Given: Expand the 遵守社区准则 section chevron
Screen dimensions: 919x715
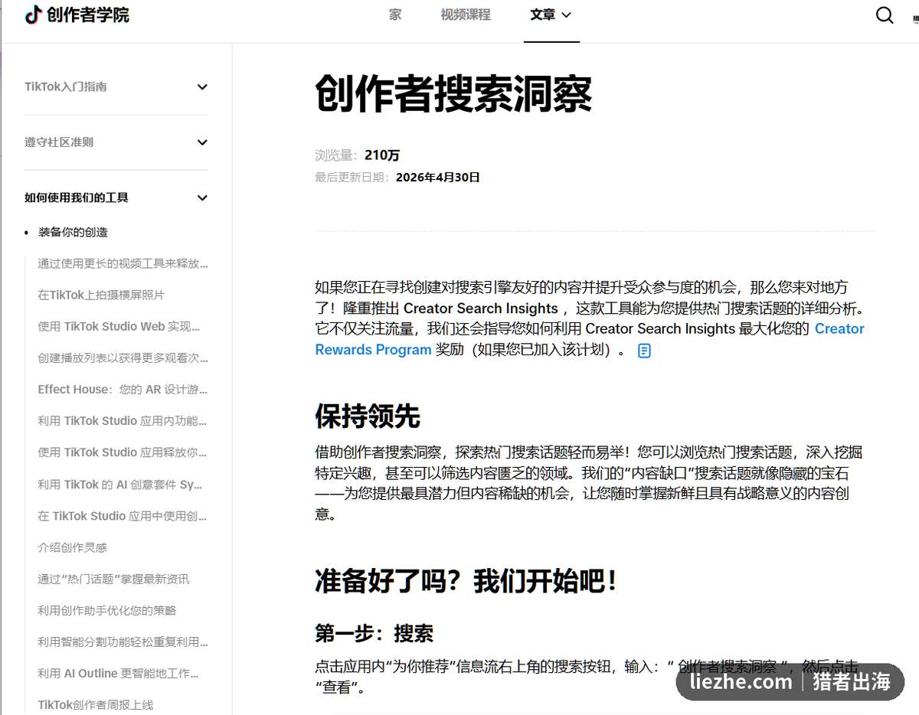Looking at the screenshot, I should pos(202,142).
